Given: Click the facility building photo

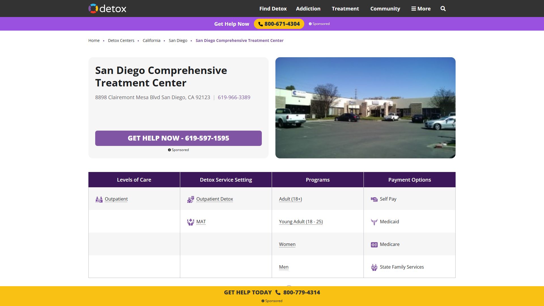Looking at the screenshot, I should click(x=365, y=108).
